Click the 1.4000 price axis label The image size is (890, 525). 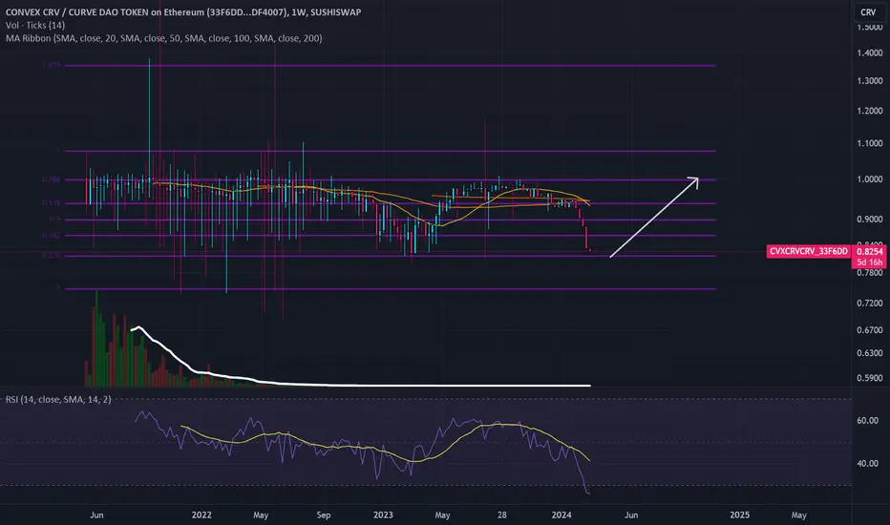click(x=870, y=52)
